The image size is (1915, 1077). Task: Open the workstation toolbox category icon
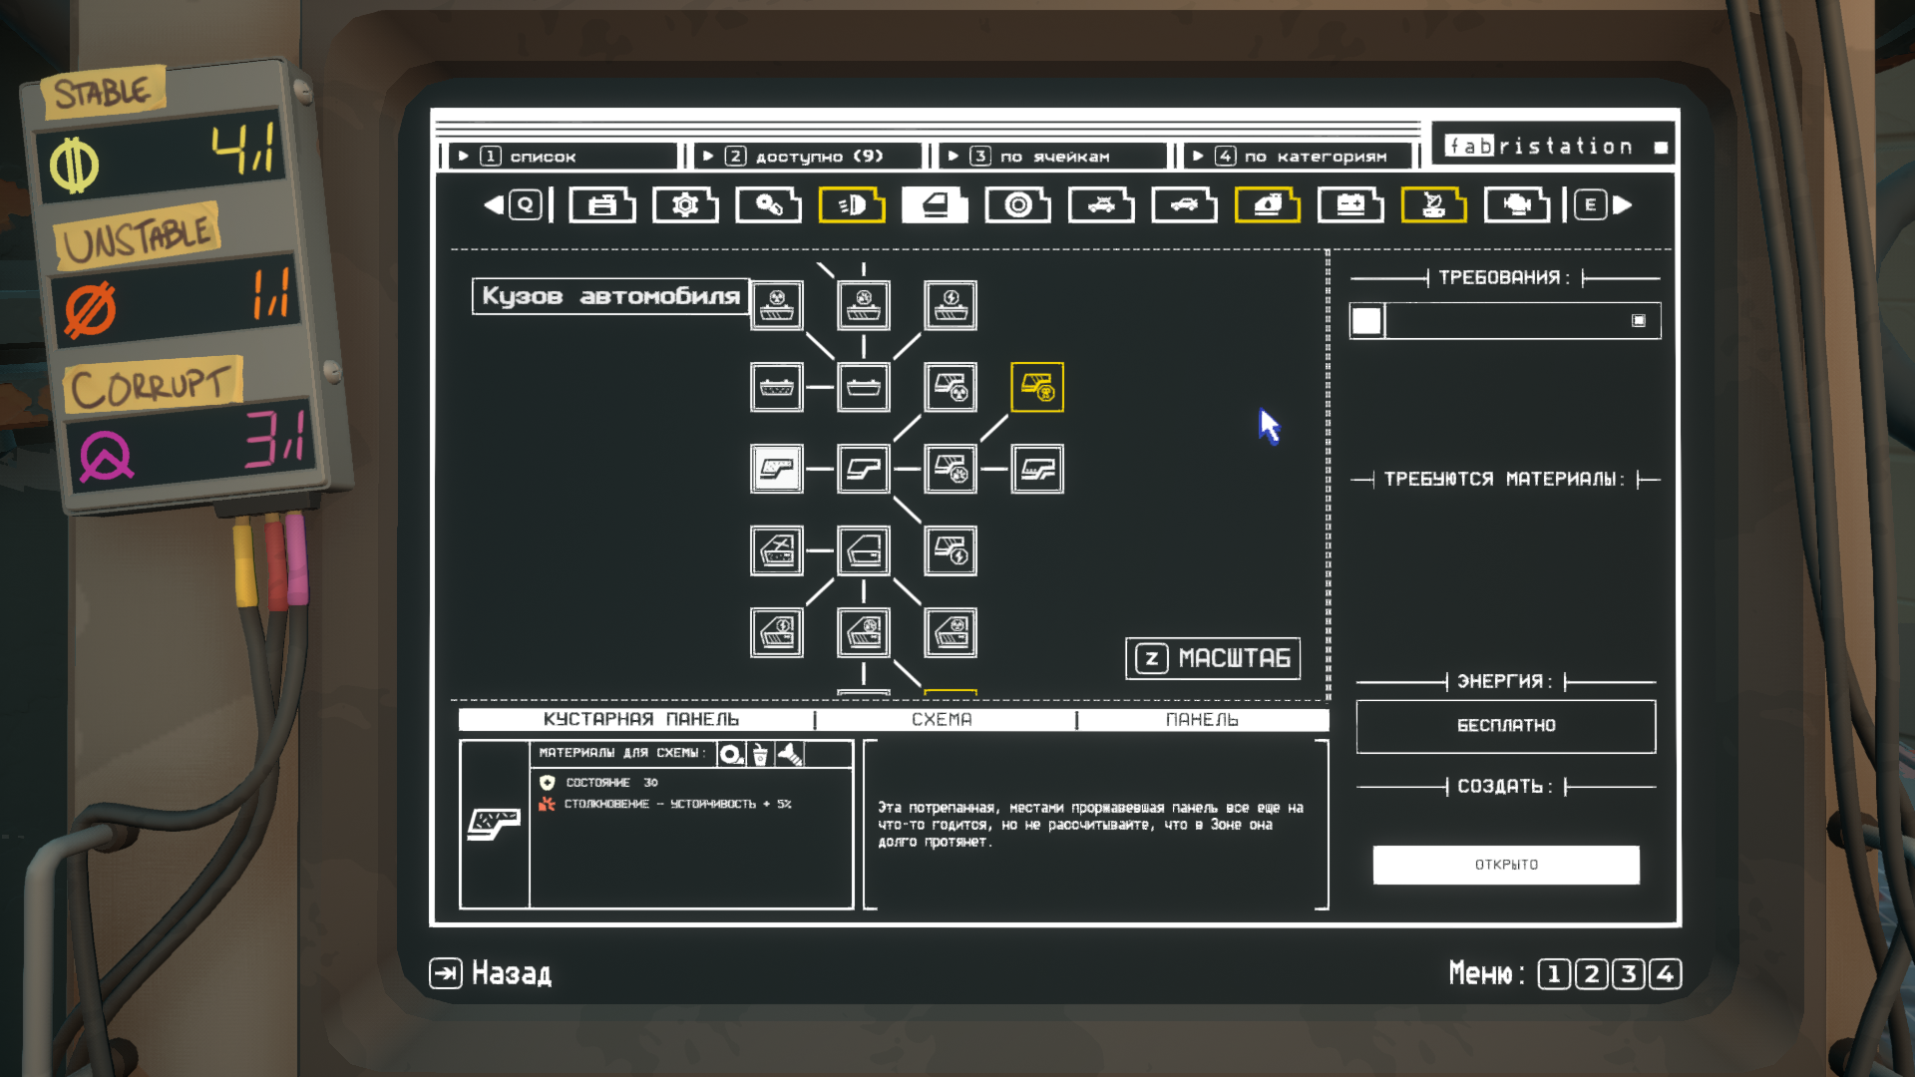tap(602, 205)
